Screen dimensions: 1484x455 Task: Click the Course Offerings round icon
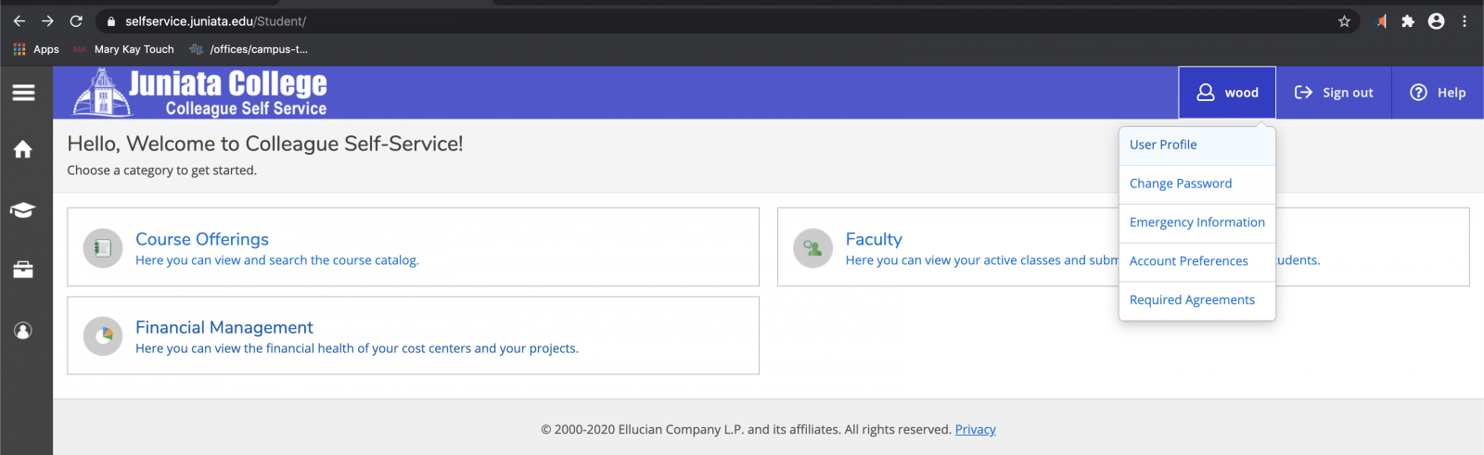(103, 247)
